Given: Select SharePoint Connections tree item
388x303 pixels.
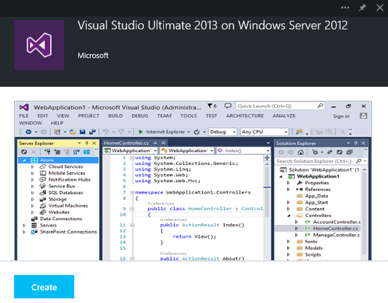Looking at the screenshot, I should coord(68,232).
